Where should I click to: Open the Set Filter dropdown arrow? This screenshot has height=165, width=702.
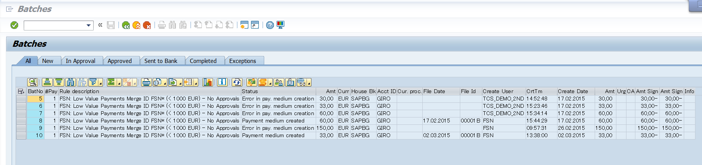(100, 83)
